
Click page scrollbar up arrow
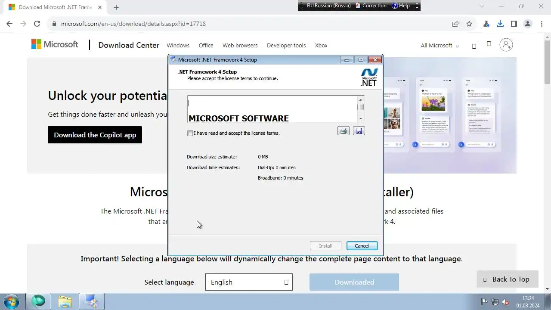pyautogui.click(x=548, y=38)
